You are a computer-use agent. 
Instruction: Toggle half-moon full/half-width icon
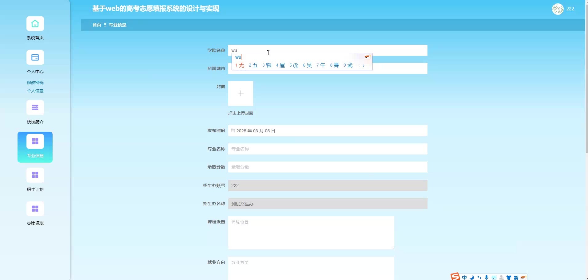[x=472, y=278]
